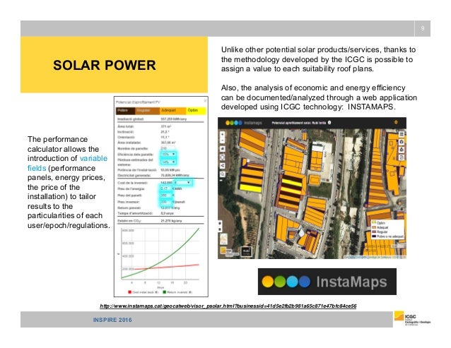
Task: Click the Irradiació global kWh/any value
Action: (174, 119)
